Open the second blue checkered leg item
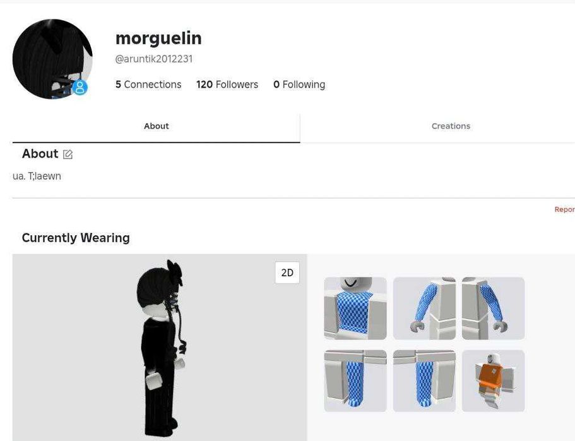The height and width of the screenshot is (441, 575). coord(424,381)
